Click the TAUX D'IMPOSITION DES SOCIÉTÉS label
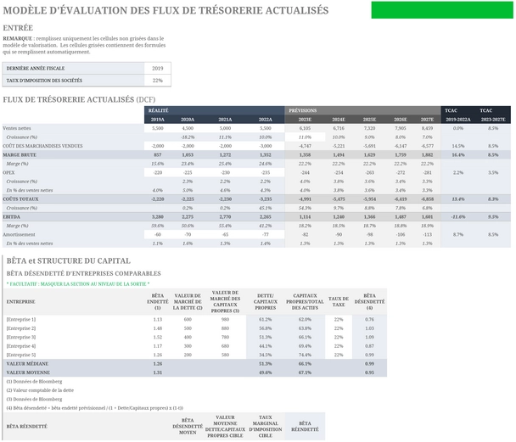Screen dimensions: 516x442 44,81
